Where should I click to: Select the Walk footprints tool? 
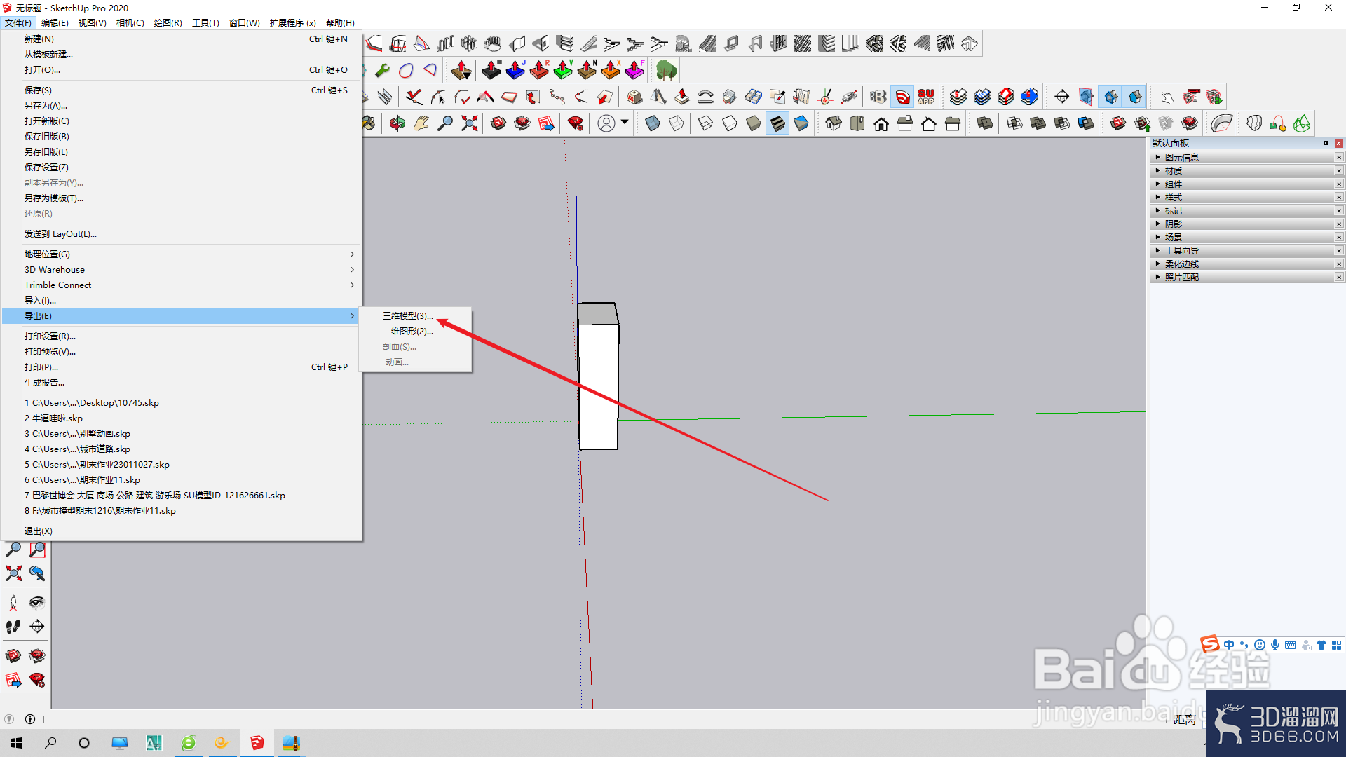pyautogui.click(x=13, y=627)
